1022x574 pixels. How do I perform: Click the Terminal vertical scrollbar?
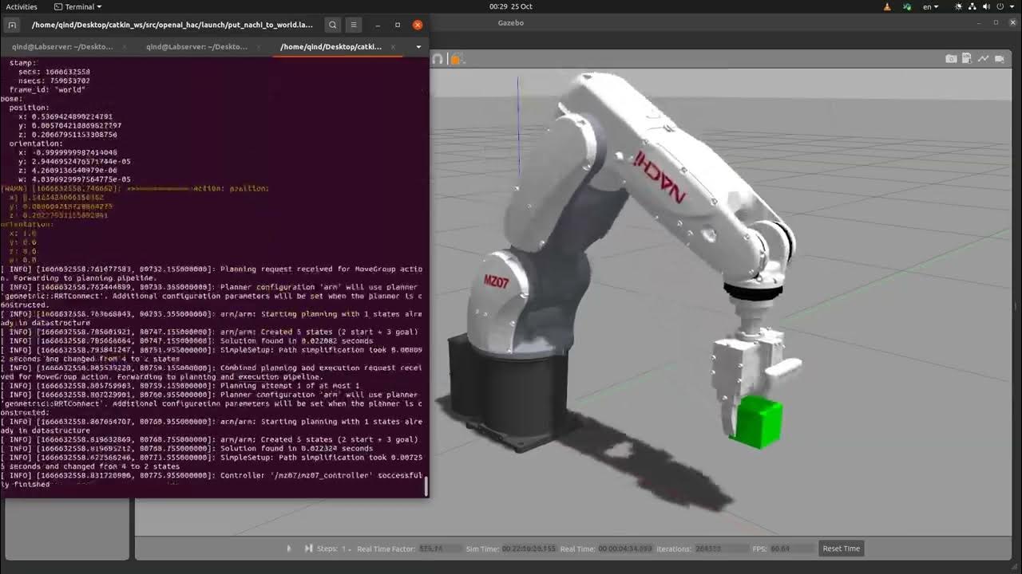[x=426, y=485]
